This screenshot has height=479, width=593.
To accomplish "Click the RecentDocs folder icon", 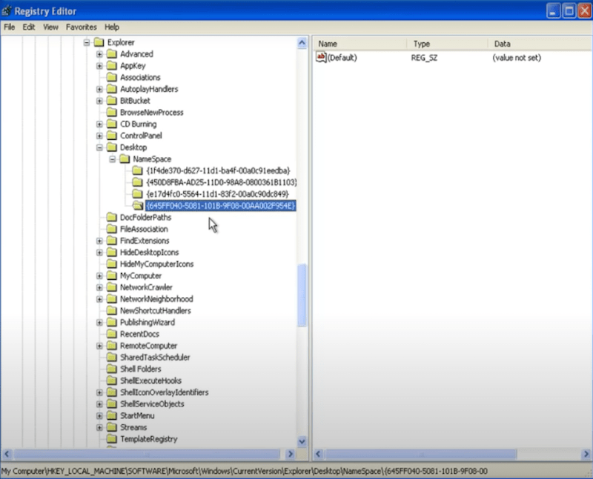I will point(112,334).
